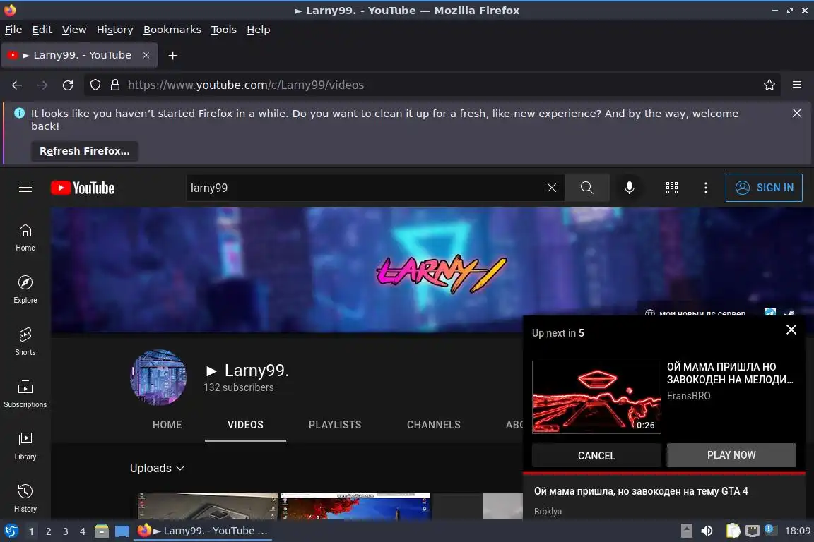Click the Broklya channel name

click(x=548, y=512)
